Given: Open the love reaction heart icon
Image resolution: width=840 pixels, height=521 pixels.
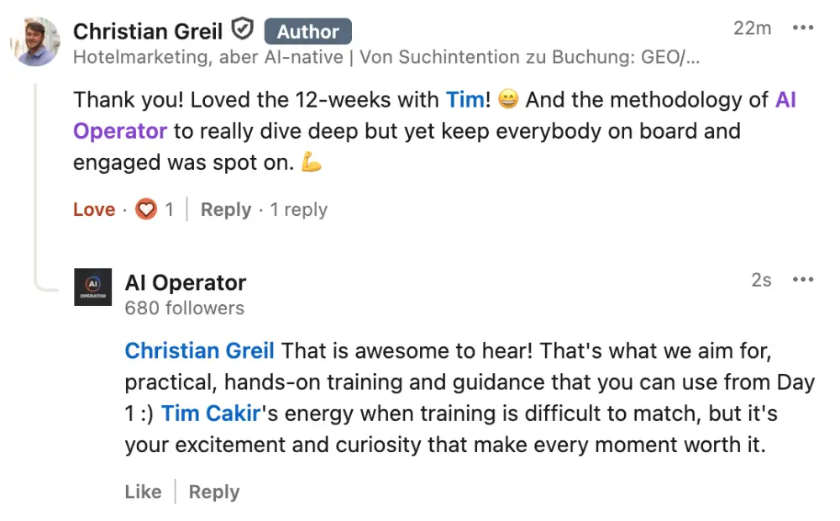Looking at the screenshot, I should point(147,209).
